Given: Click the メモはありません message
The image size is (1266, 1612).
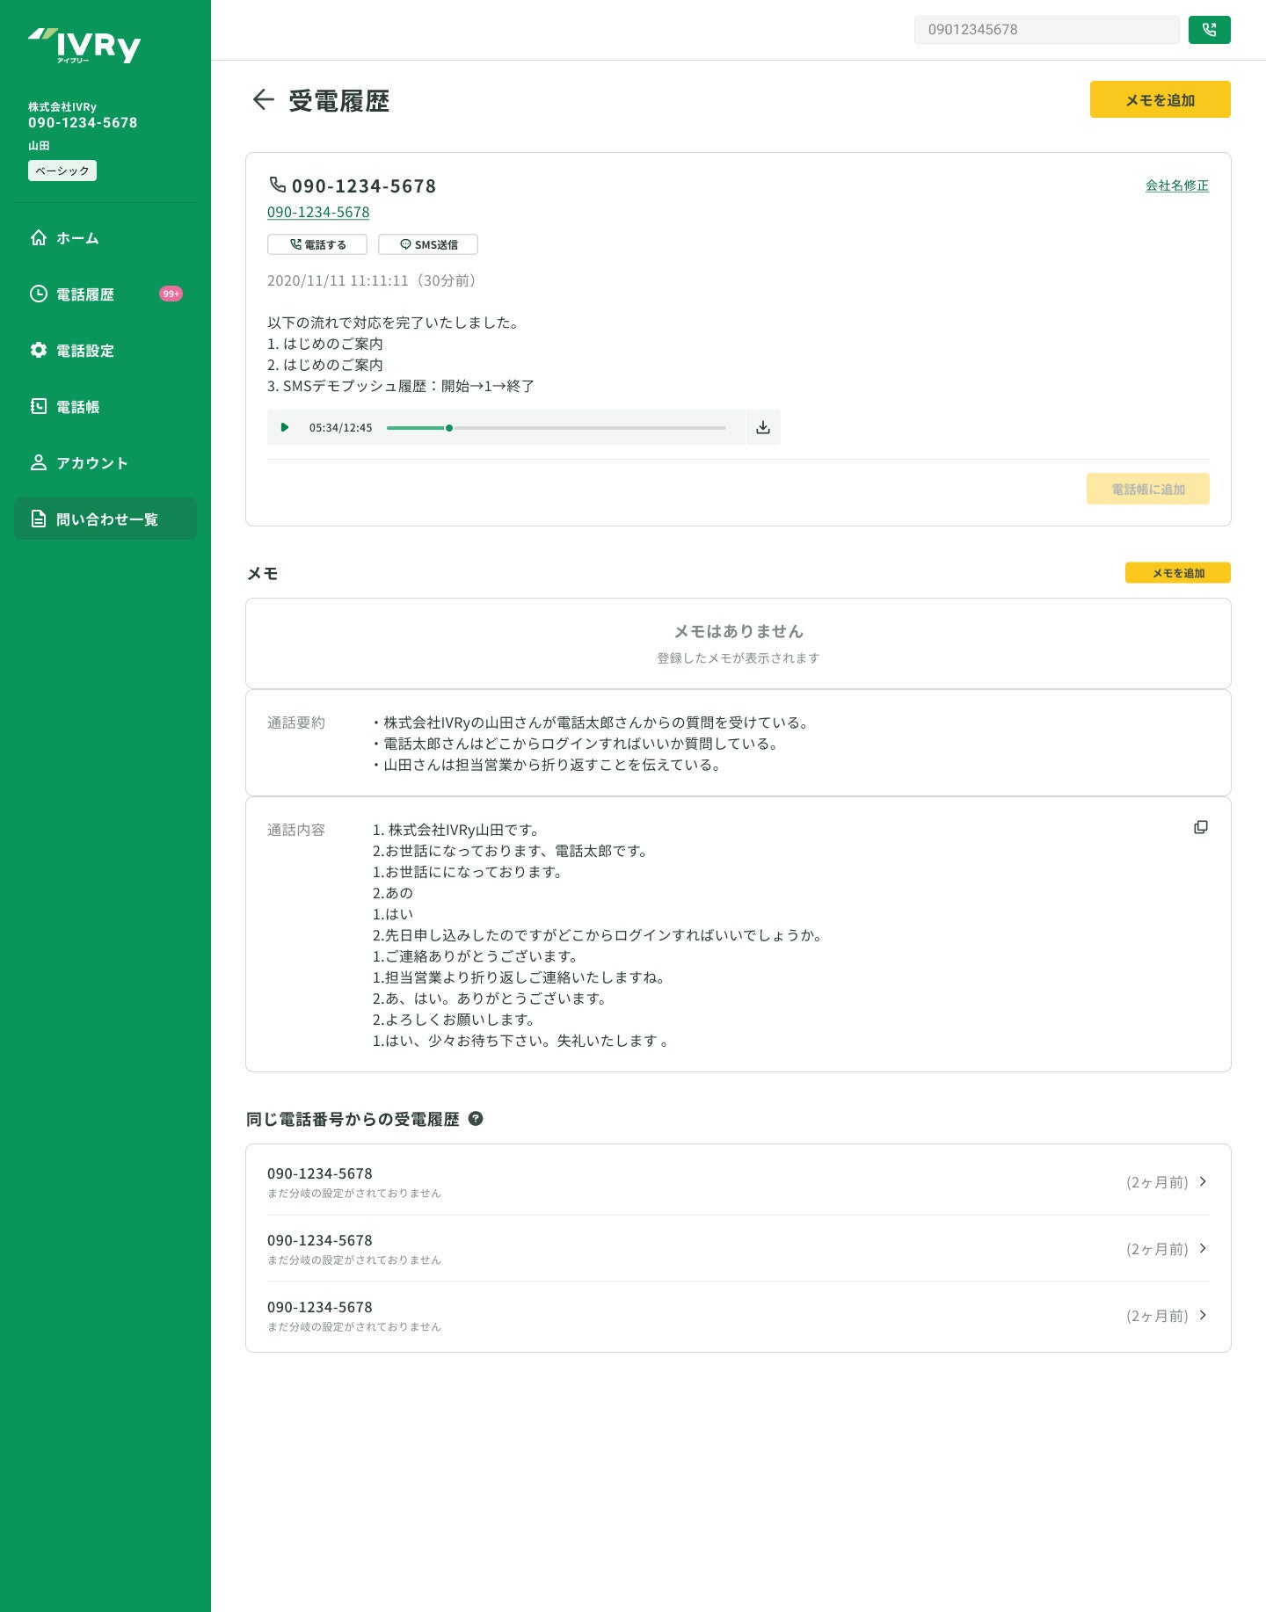Looking at the screenshot, I should [738, 631].
